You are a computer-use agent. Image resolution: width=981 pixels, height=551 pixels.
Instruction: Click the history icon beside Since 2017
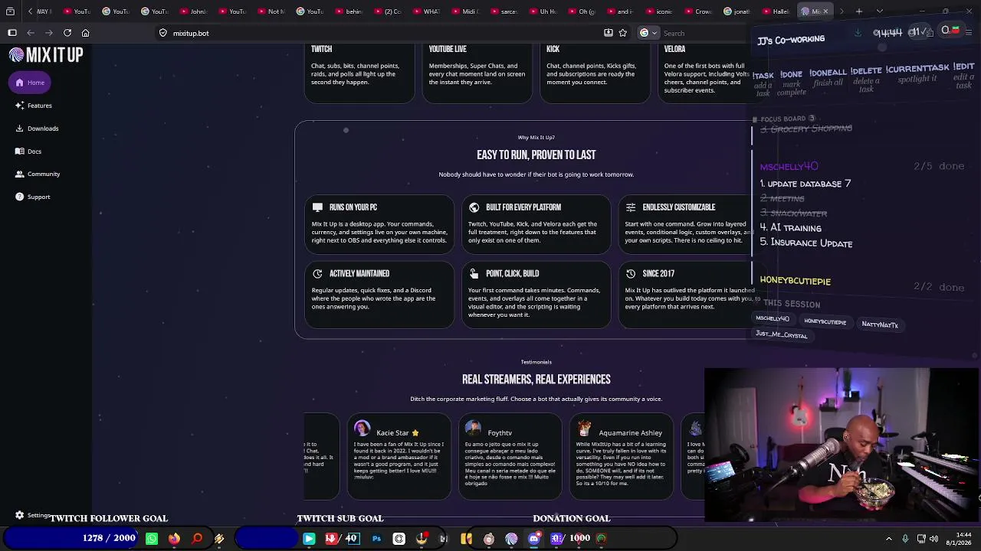coord(631,273)
